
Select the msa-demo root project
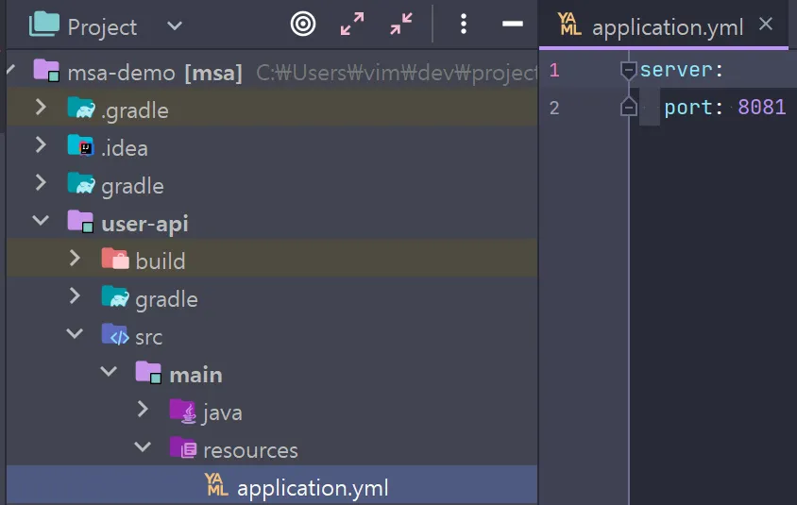pyautogui.click(x=121, y=73)
